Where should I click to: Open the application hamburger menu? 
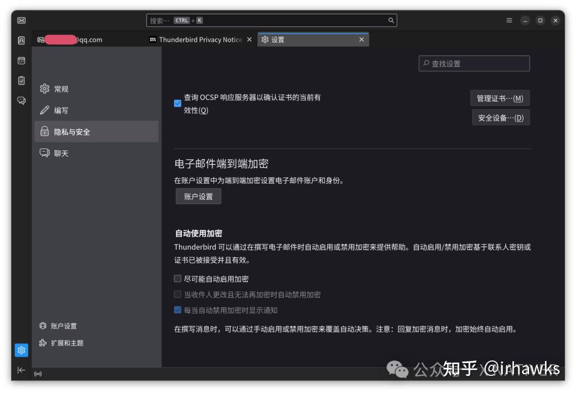509,20
